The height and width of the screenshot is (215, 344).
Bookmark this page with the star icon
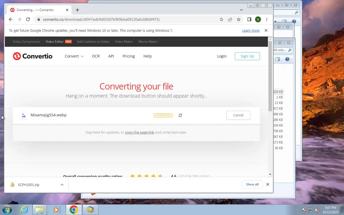(x=238, y=19)
